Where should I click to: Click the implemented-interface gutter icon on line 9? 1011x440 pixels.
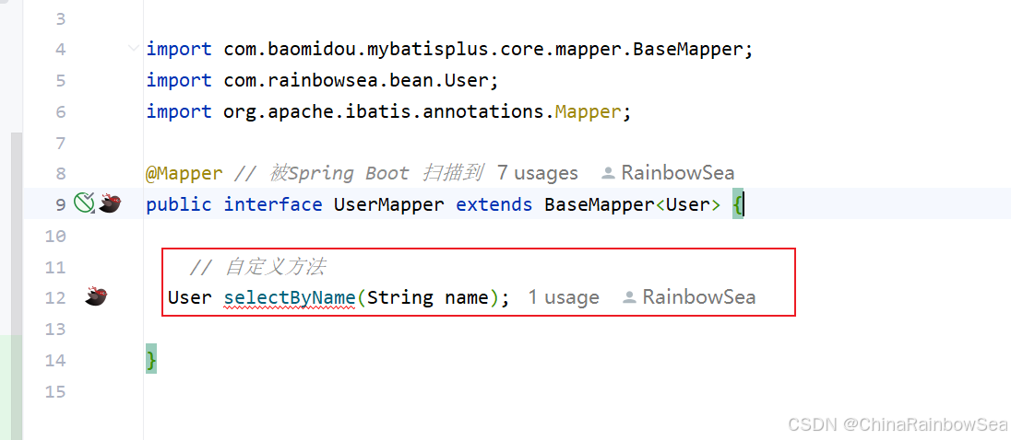click(84, 203)
